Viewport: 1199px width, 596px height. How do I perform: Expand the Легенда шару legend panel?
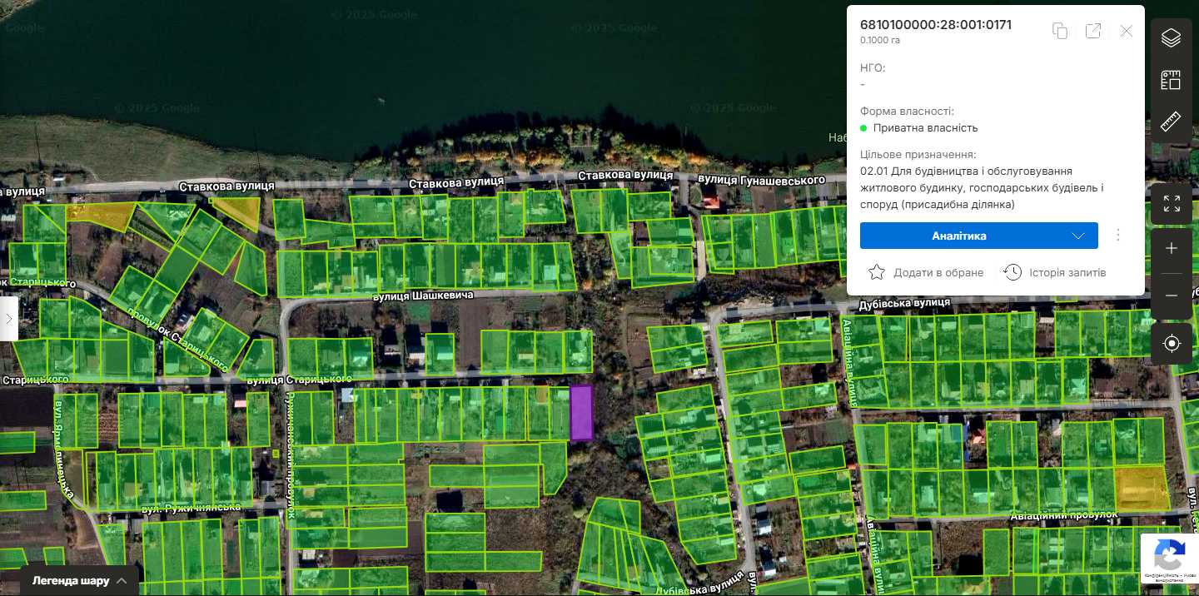[x=80, y=580]
